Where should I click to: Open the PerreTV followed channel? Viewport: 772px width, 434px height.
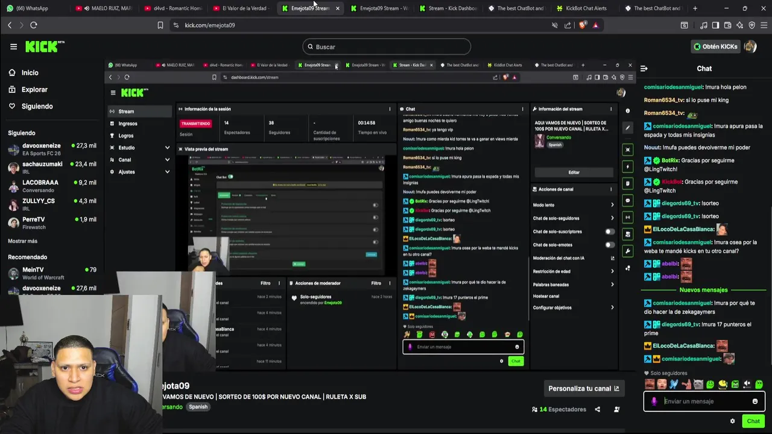click(x=52, y=222)
